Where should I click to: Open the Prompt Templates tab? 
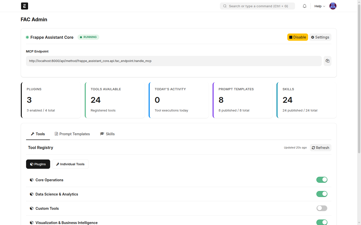click(72, 134)
